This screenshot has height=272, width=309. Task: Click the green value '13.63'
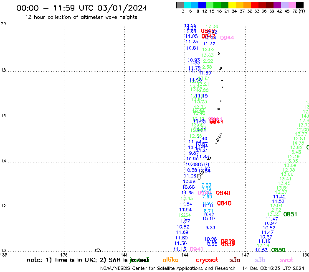click(208, 55)
